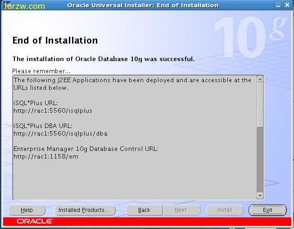Open the window menu icon in title bar
This screenshot has height=229, width=294.
[5, 5]
